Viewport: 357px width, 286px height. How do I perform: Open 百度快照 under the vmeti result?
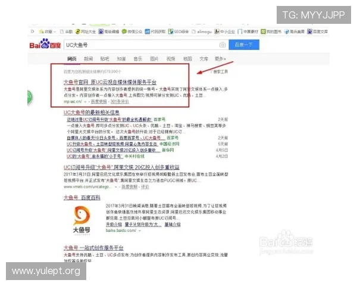[x=130, y=186]
